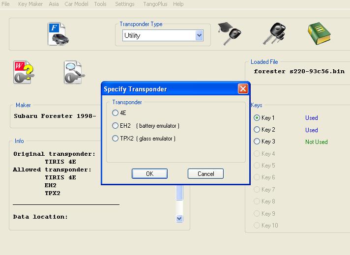
Task: Open the car file icon with F badge
Action: (x=58, y=34)
